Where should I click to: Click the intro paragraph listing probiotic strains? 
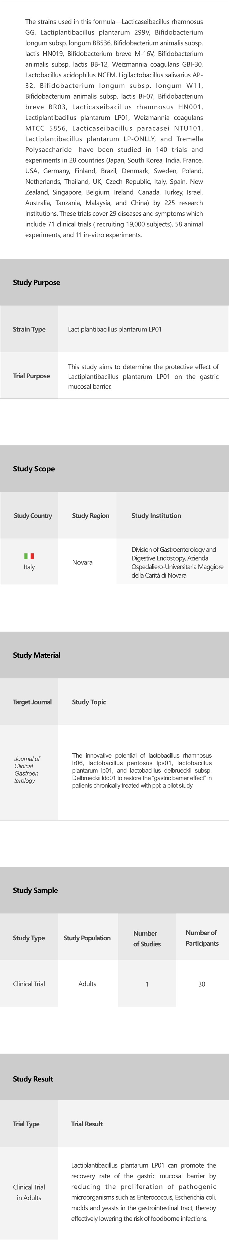tap(114, 129)
